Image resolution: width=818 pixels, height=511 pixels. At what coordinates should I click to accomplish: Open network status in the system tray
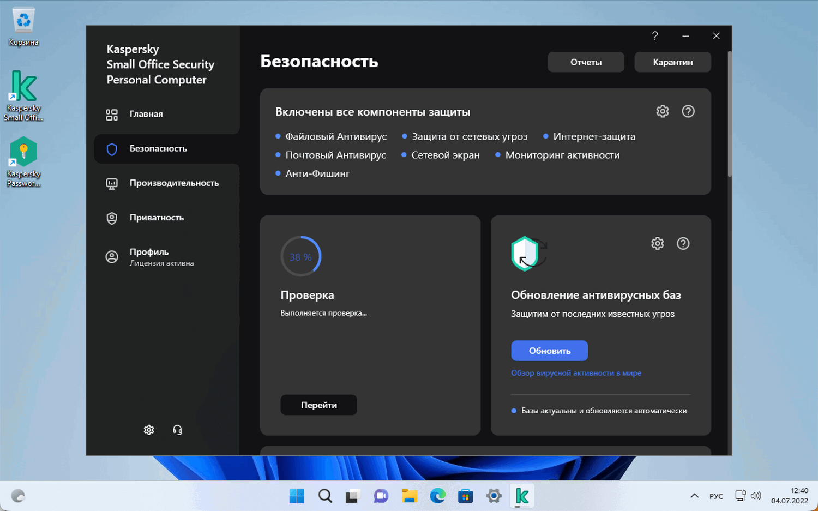(740, 496)
